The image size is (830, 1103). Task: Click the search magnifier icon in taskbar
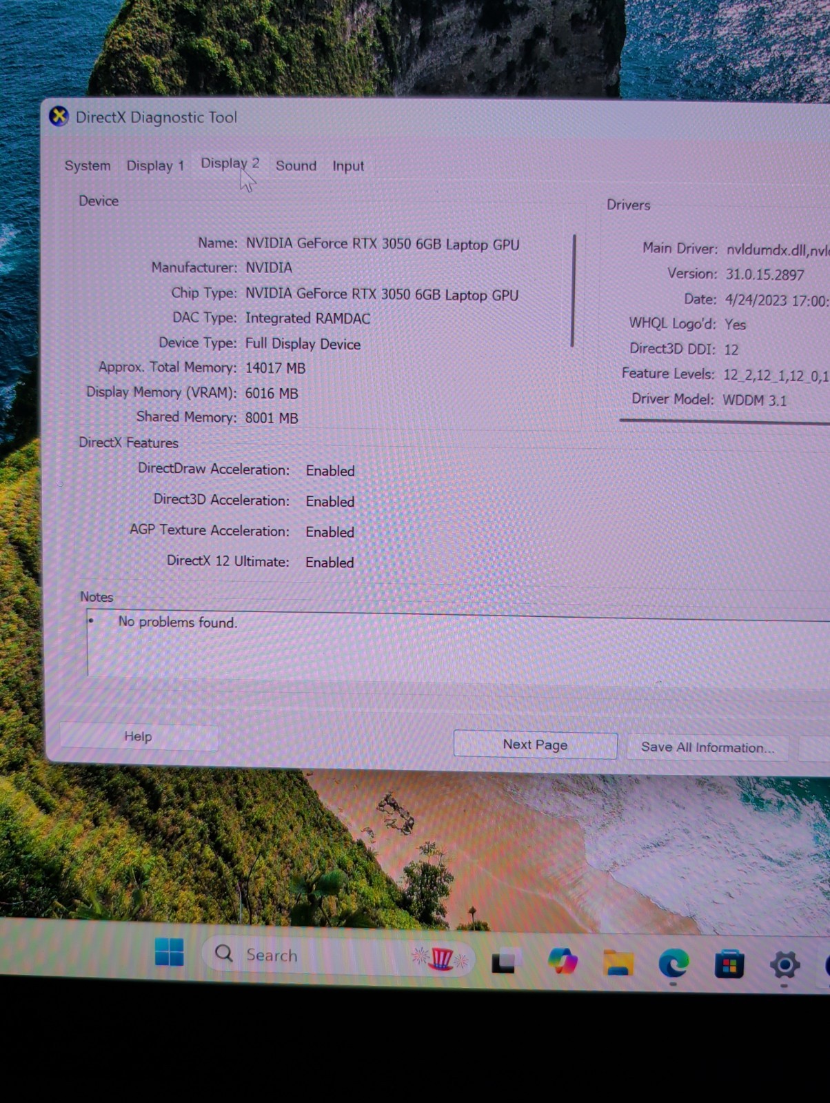[x=224, y=953]
